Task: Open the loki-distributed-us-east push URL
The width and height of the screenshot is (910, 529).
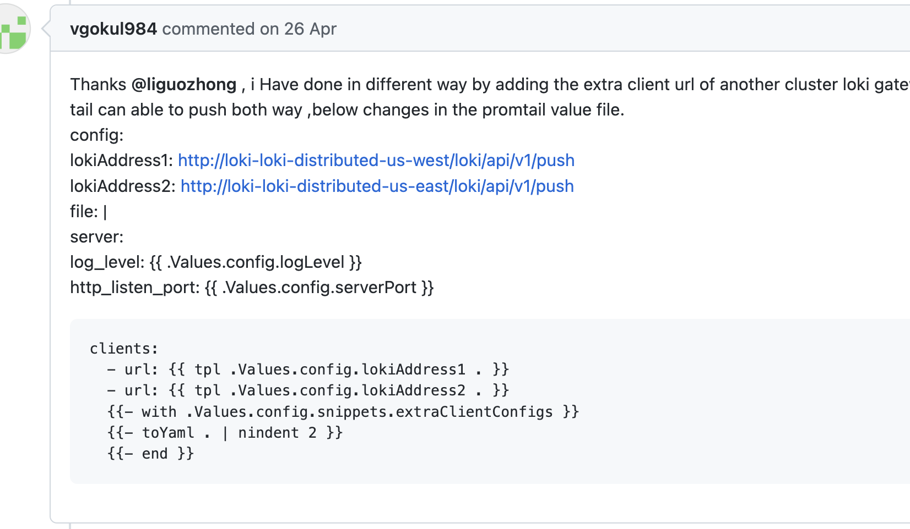Action: tap(377, 186)
